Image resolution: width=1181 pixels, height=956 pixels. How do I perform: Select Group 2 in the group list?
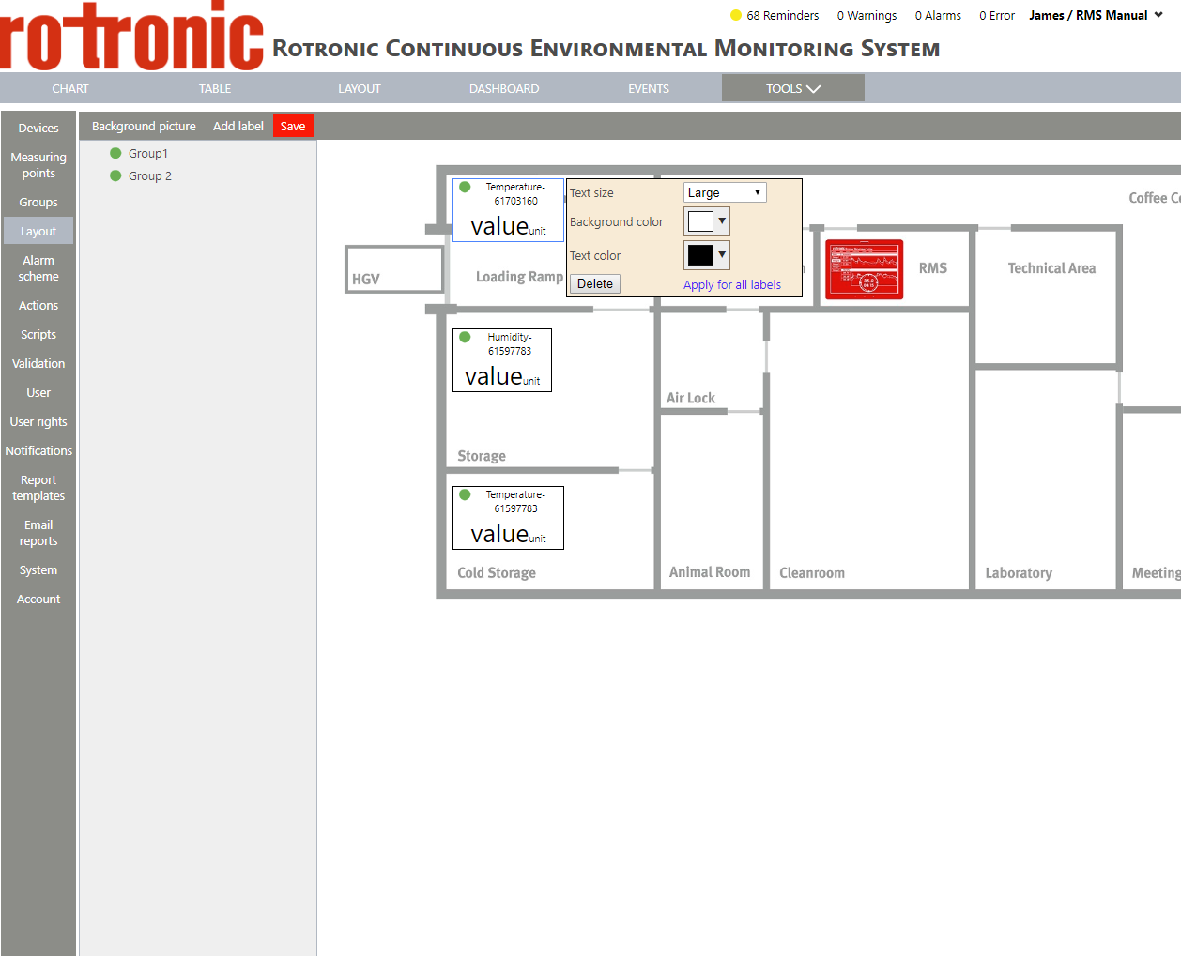tap(150, 175)
